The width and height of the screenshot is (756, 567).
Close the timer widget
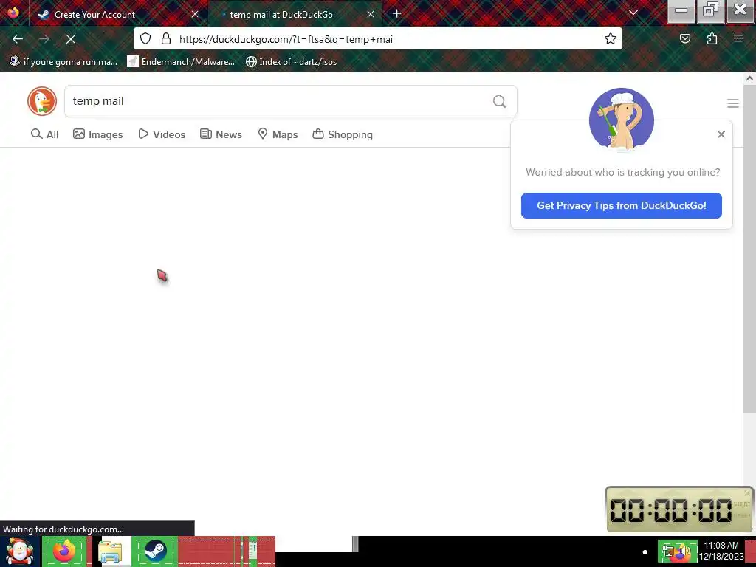(747, 492)
